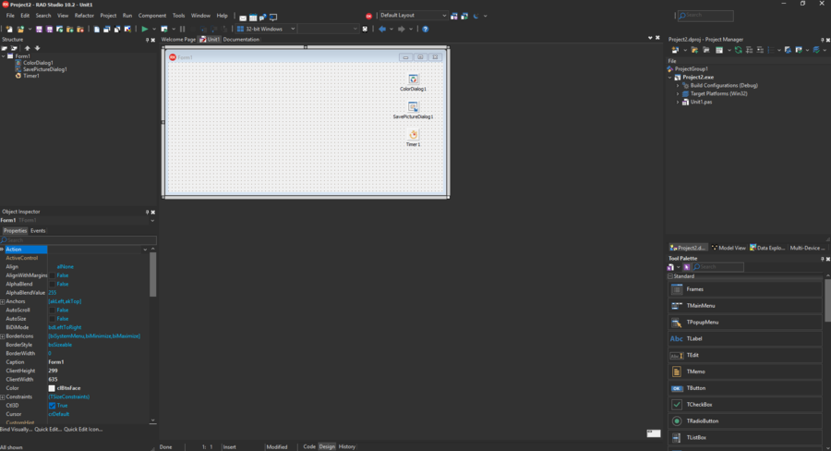
Task: Expand the Unit1.pas node
Action: click(x=678, y=102)
